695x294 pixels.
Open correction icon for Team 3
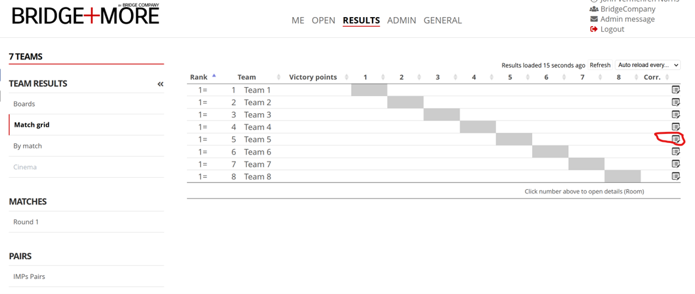coord(675,114)
